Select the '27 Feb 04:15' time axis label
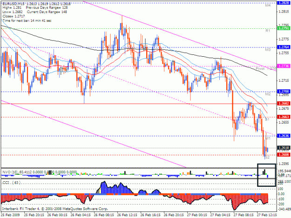This screenshot has width=291, height=218. pos(220,215)
